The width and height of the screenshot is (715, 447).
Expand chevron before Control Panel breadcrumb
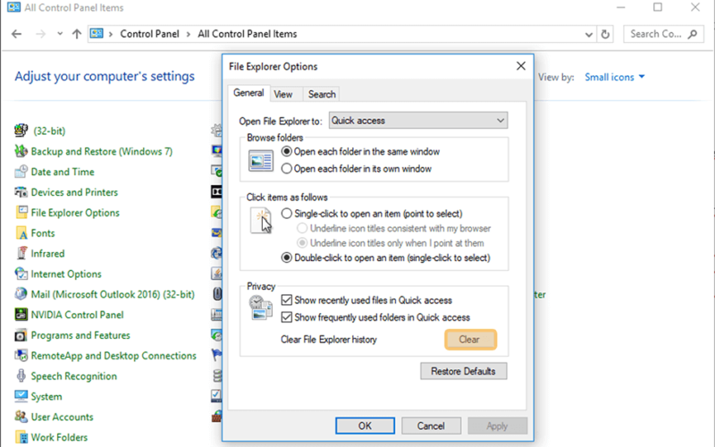pos(110,34)
